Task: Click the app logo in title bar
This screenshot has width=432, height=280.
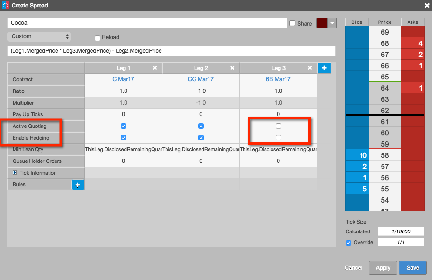Action: coord(6,5)
